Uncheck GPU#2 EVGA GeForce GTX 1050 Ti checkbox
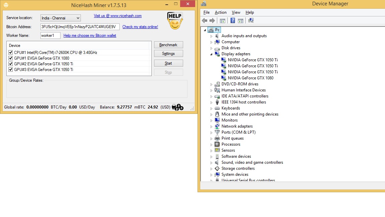Image resolution: width=385 pixels, height=217 pixels. tap(11, 64)
